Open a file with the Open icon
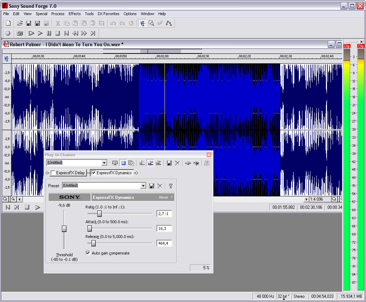 pyautogui.click(x=20, y=23)
